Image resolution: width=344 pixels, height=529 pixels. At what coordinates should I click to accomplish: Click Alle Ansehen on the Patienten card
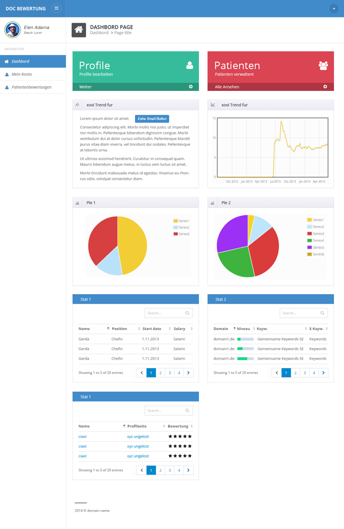pos(227,87)
